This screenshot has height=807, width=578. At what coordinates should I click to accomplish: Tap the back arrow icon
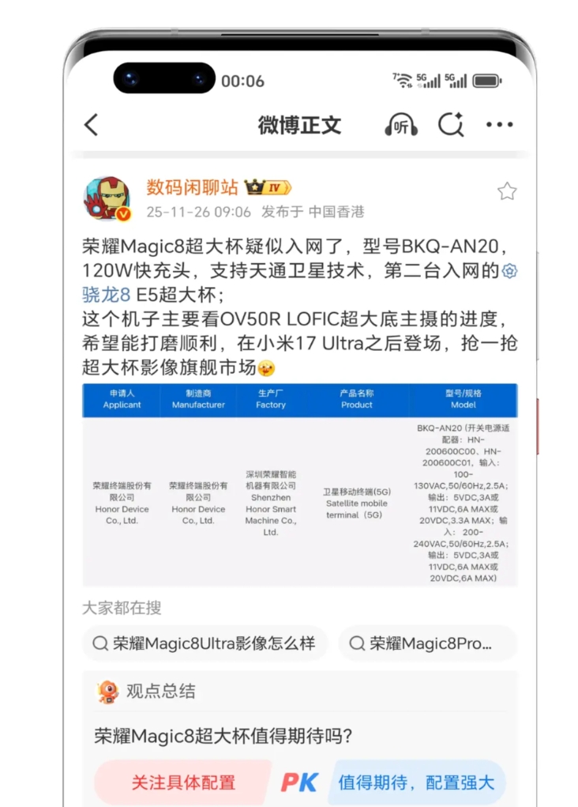tap(91, 125)
